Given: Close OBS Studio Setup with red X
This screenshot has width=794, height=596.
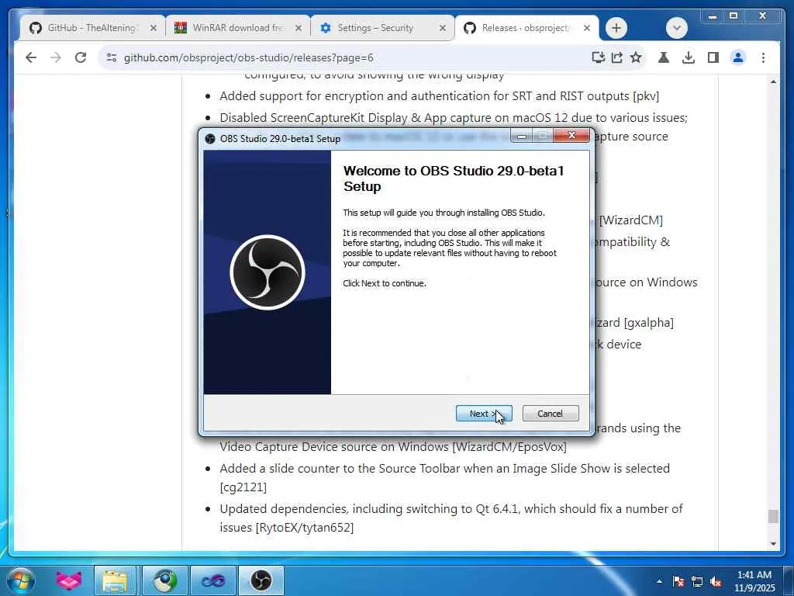Looking at the screenshot, I should pyautogui.click(x=571, y=135).
